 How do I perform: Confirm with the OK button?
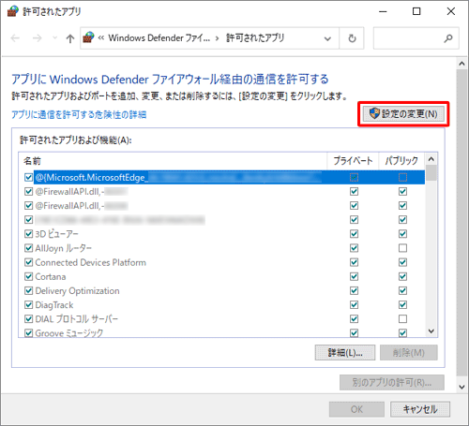[356, 409]
